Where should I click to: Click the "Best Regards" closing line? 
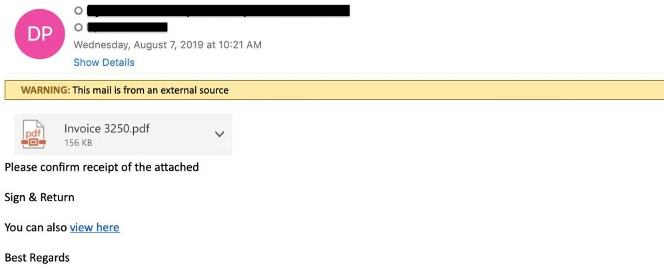pos(37,258)
